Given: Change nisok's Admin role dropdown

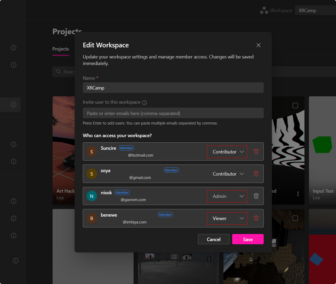Looking at the screenshot, I should coord(227,196).
